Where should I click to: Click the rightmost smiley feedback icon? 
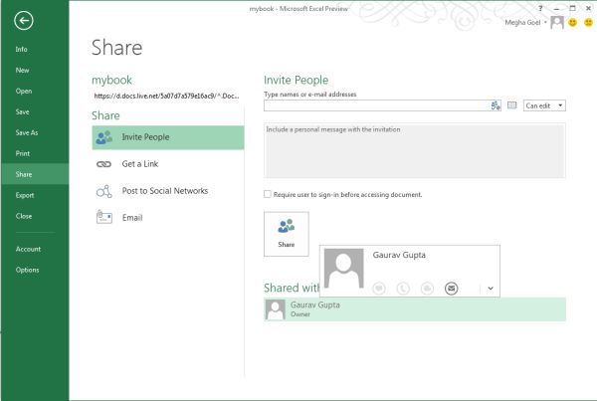pyautogui.click(x=588, y=23)
